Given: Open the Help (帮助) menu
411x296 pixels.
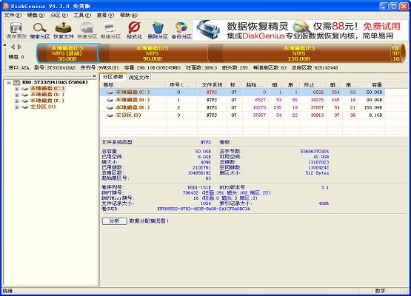Looking at the screenshot, I should 128,16.
